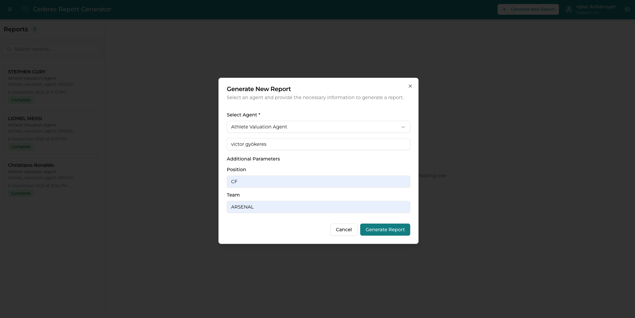635x318 pixels.
Task: Click Complete badge on Christiano Ronaldo report
Action: 21,194
